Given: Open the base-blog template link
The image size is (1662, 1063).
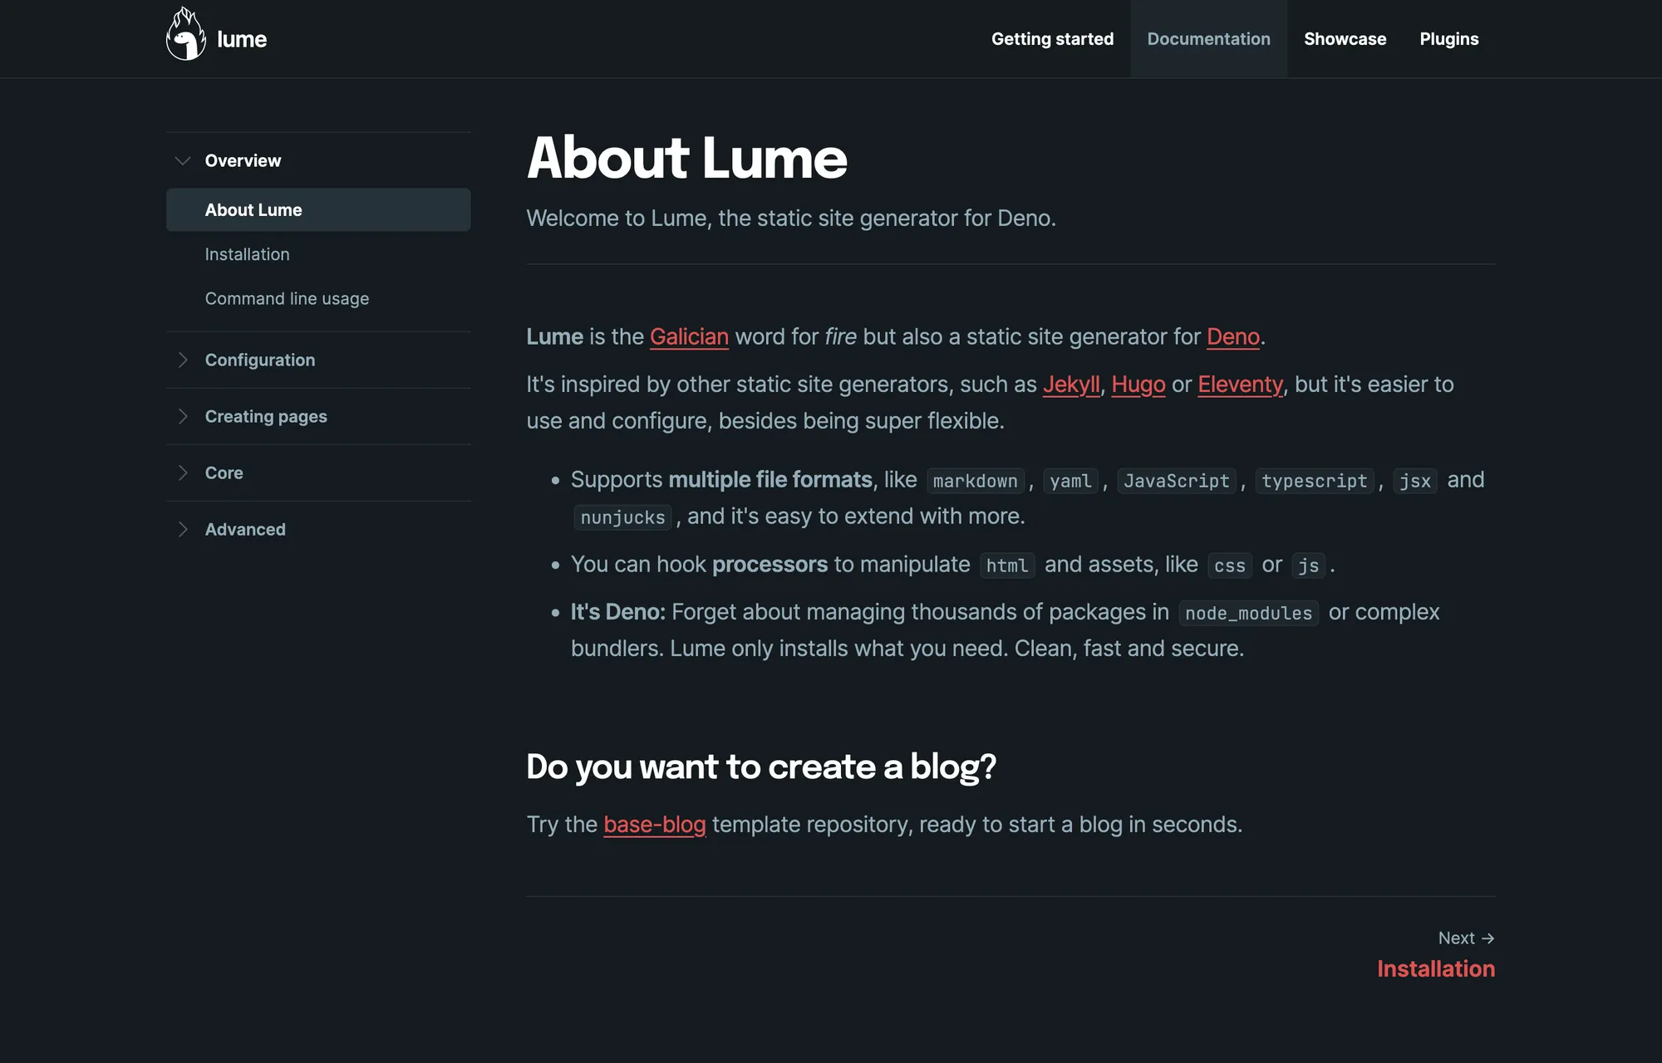Looking at the screenshot, I should [x=655, y=825].
